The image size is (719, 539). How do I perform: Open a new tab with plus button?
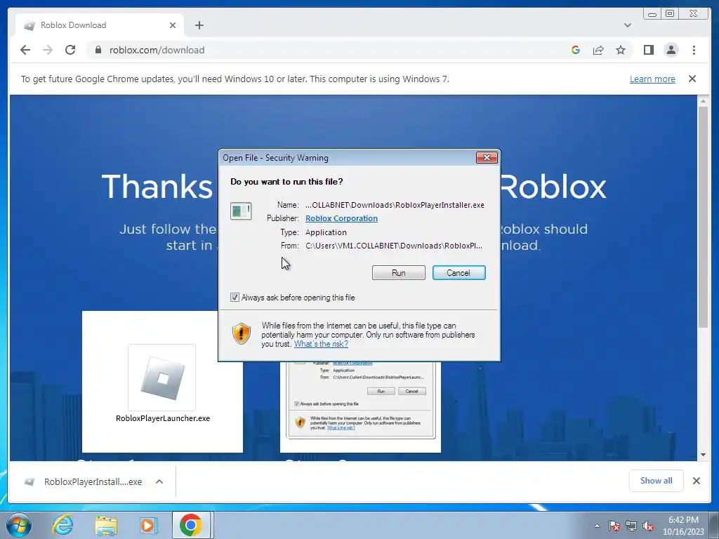(199, 25)
